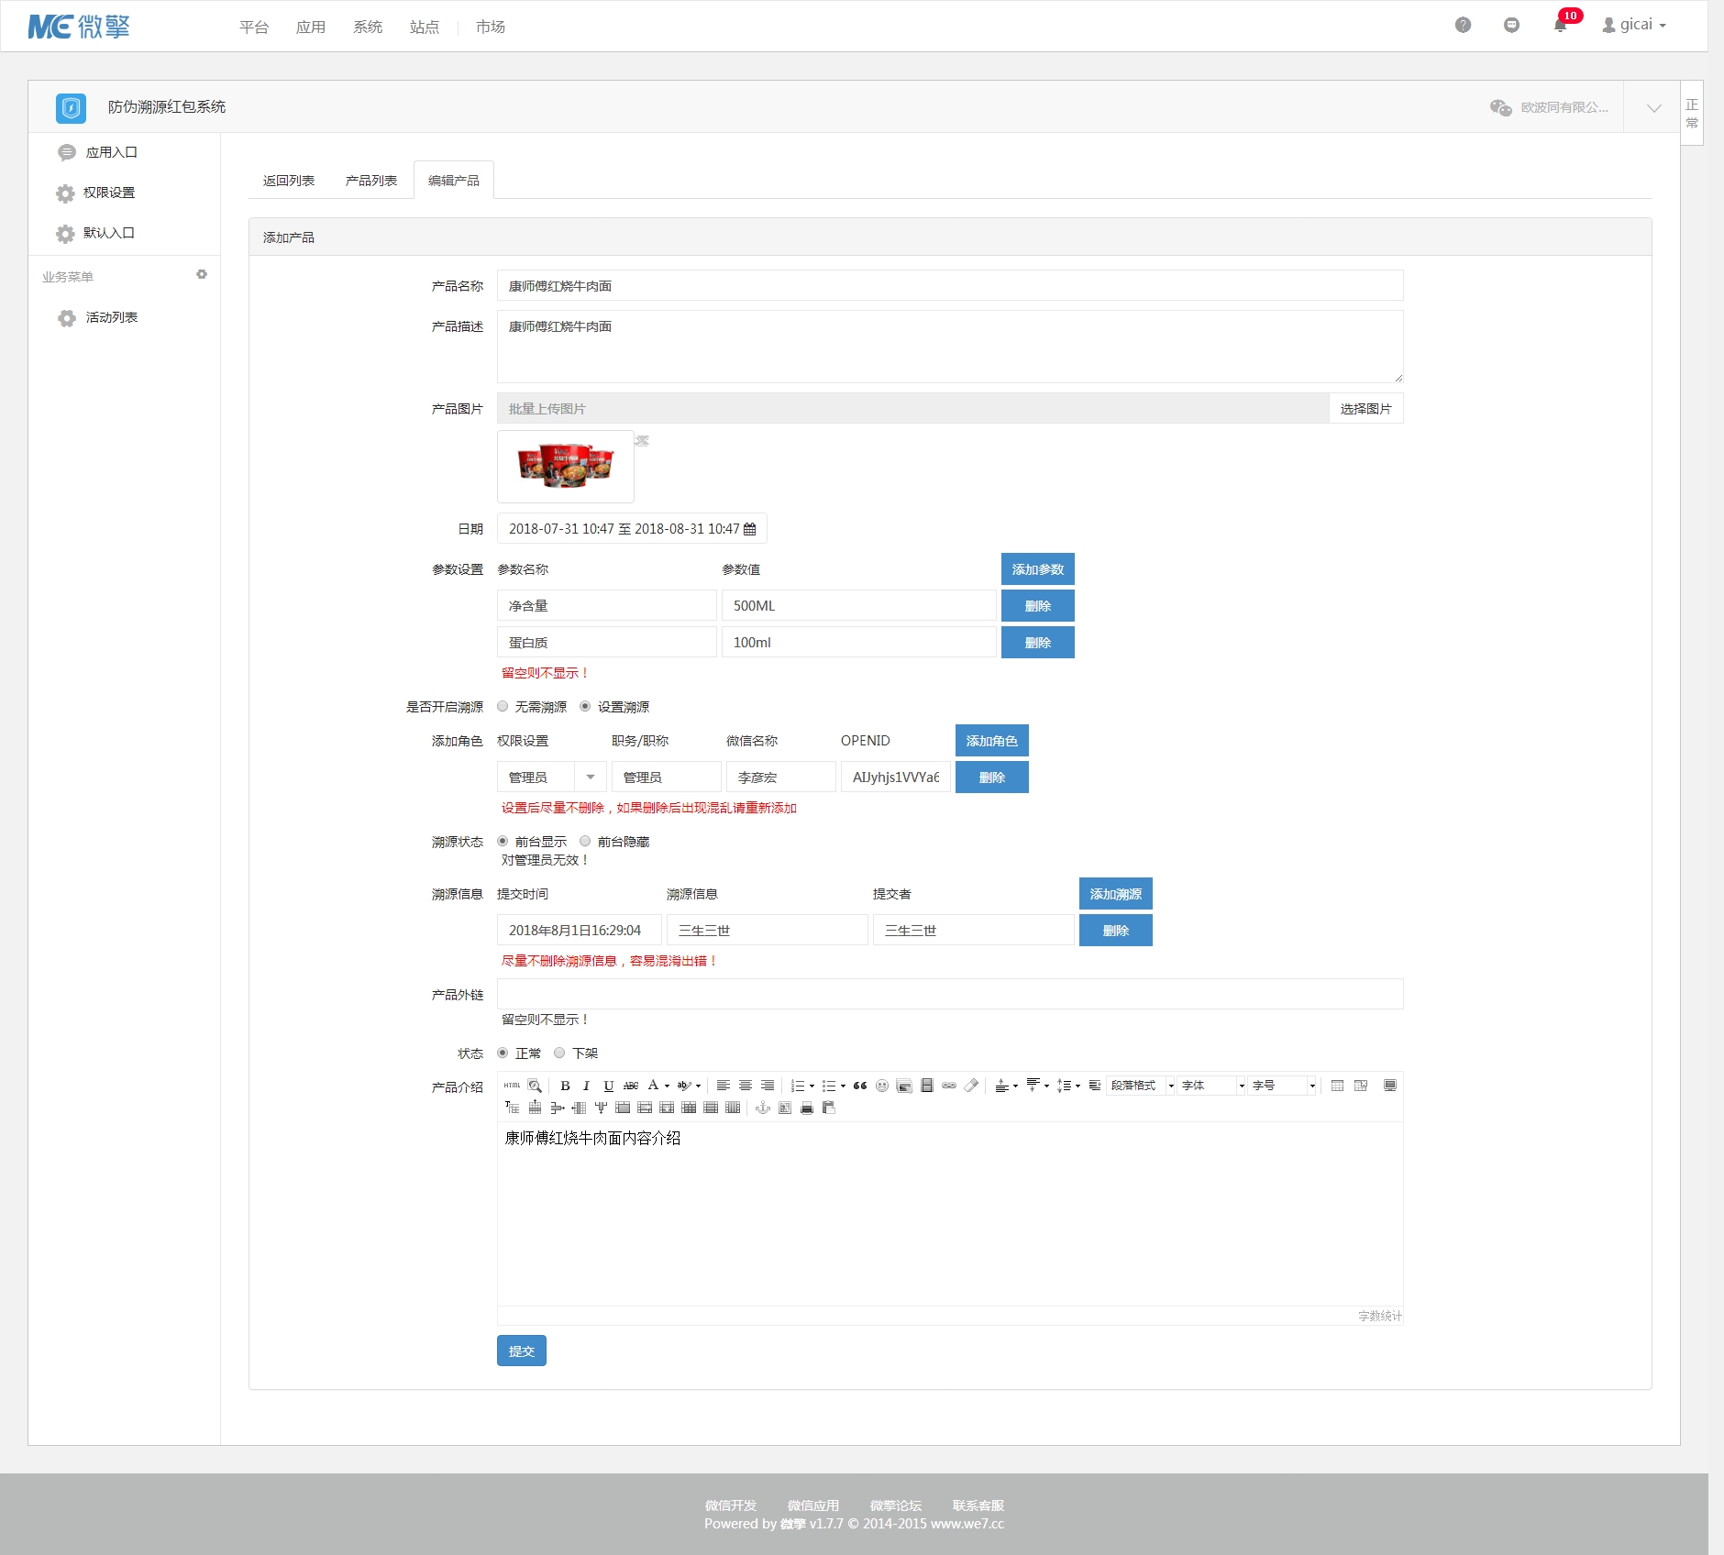
Task: Switch to 产品列表 tab
Action: (x=371, y=181)
